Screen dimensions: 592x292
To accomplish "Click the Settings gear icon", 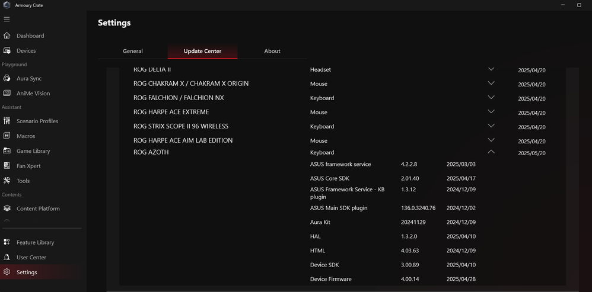I will (x=7, y=272).
